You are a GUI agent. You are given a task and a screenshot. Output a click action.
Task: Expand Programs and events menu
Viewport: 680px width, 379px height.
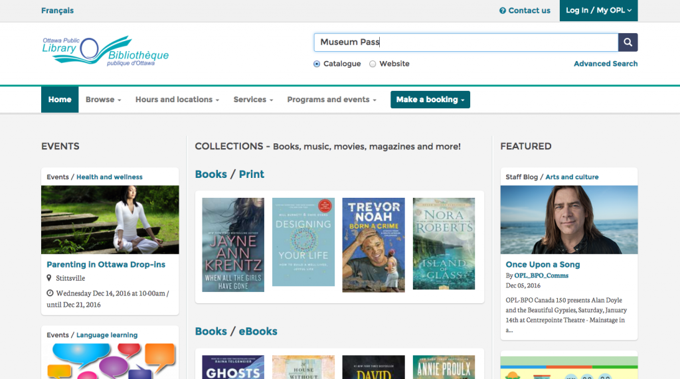coord(331,100)
